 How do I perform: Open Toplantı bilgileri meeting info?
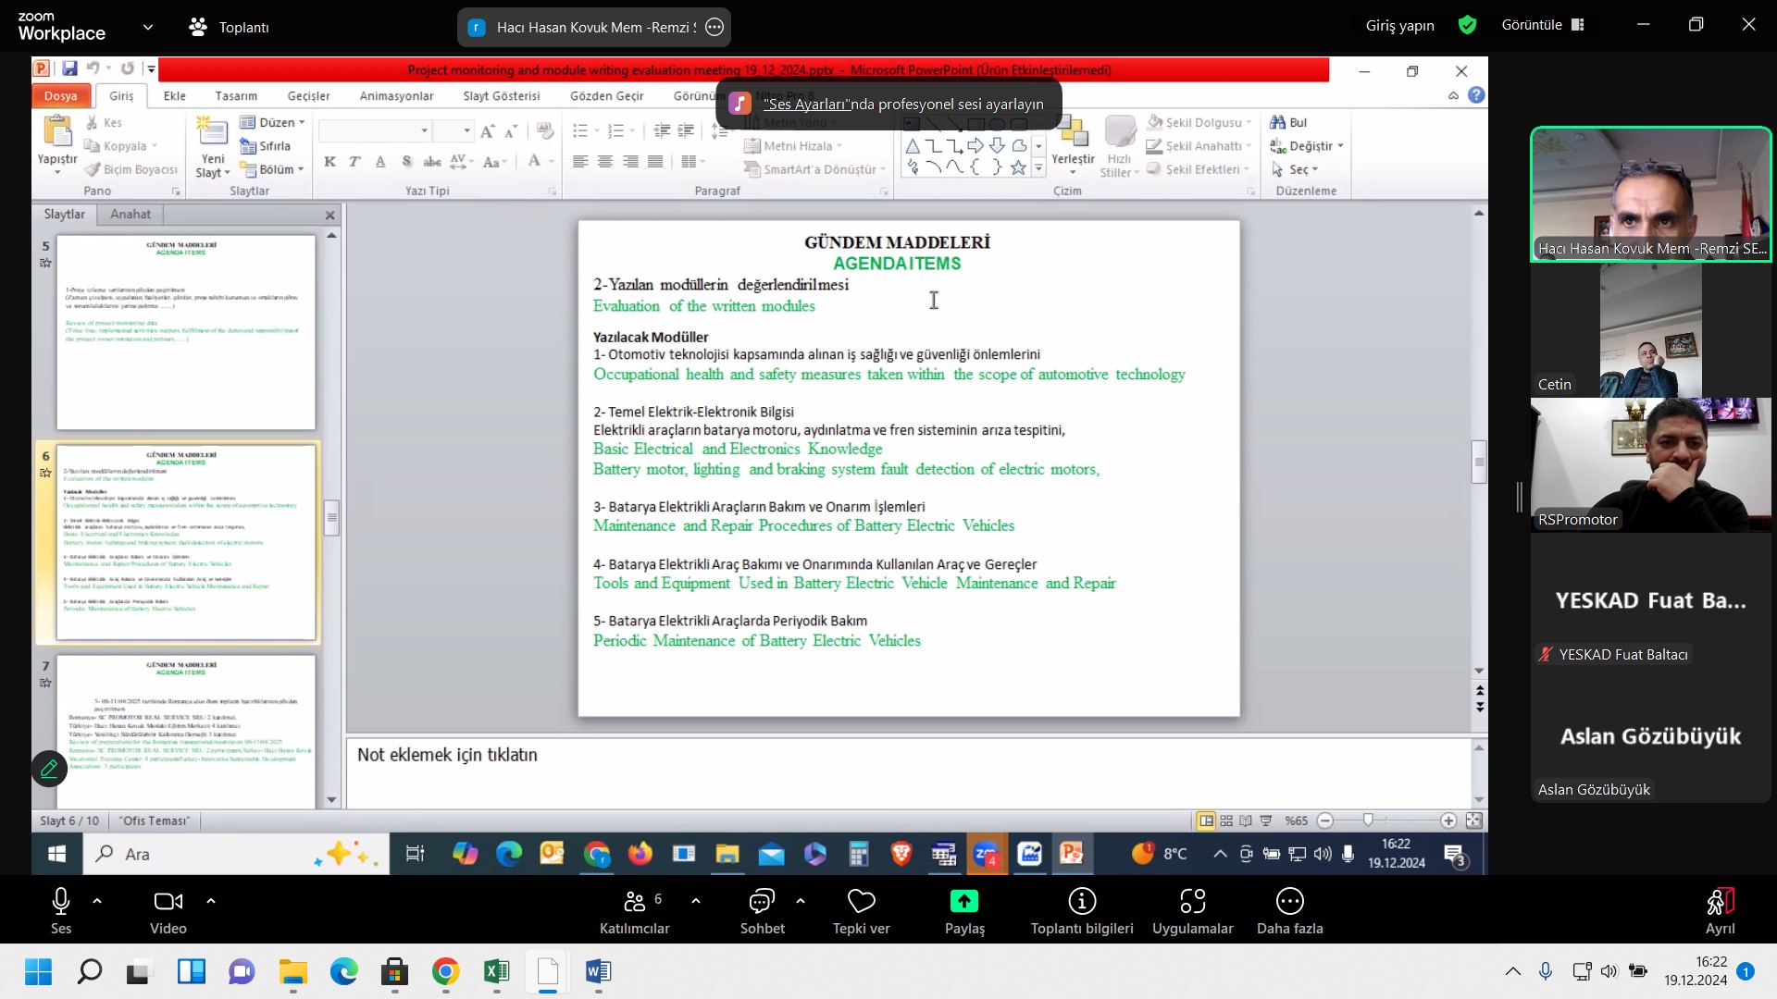(x=1082, y=901)
